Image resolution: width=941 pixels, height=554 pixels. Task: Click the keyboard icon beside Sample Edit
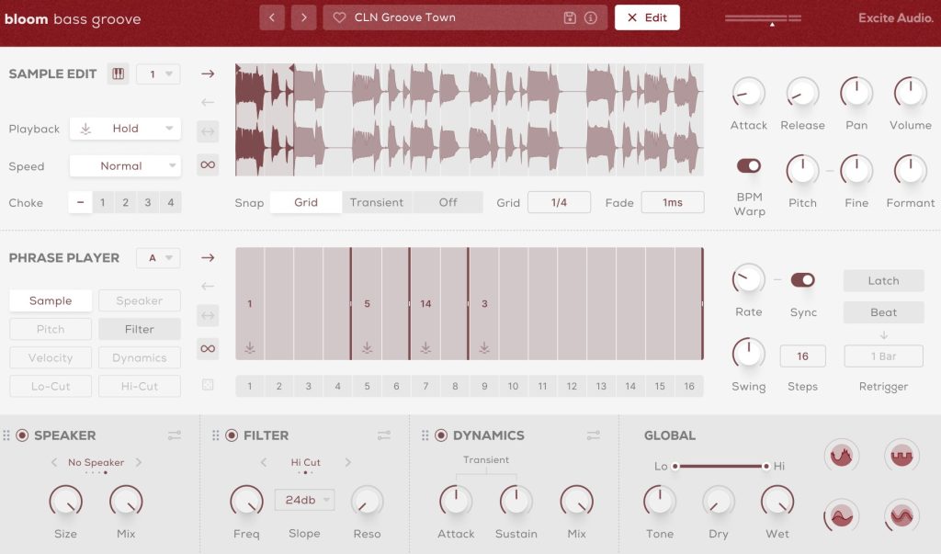(118, 74)
